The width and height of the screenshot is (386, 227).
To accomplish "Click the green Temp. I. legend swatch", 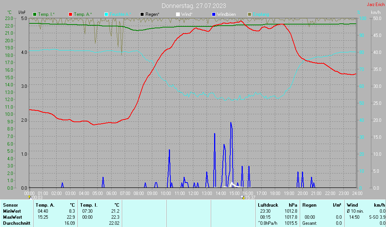I will [35, 14].
